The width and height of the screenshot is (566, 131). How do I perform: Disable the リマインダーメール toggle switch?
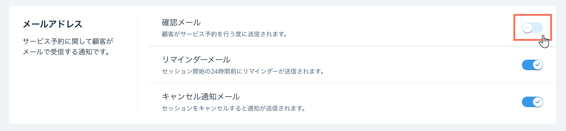click(x=532, y=65)
